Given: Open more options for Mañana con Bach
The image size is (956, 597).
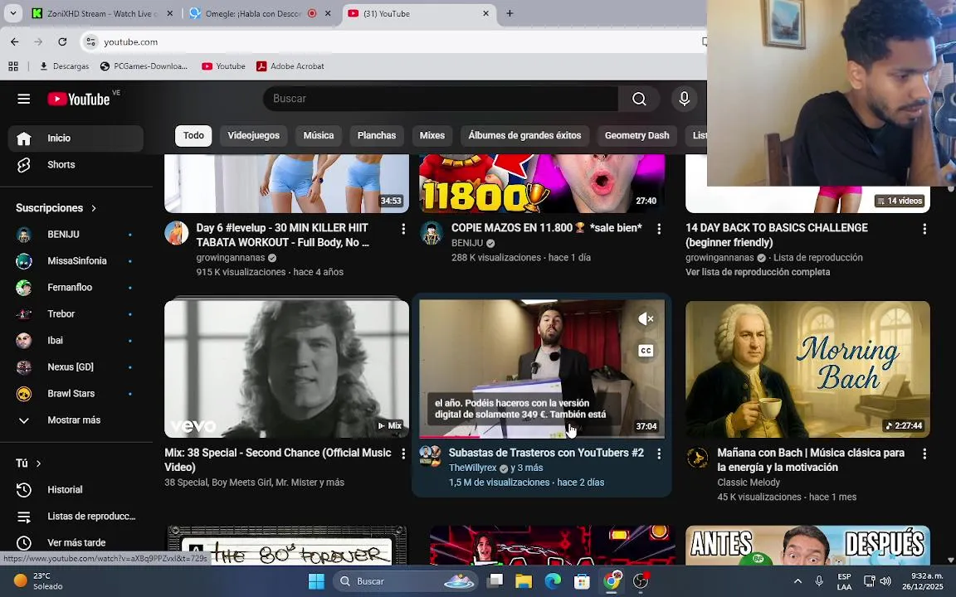Looking at the screenshot, I should click(x=924, y=454).
